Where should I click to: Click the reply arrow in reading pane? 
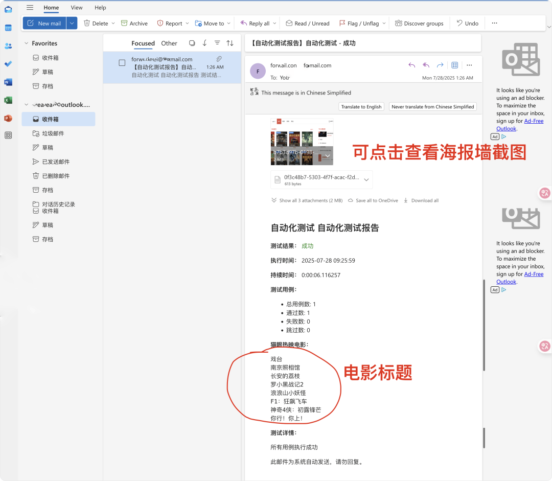pyautogui.click(x=411, y=65)
